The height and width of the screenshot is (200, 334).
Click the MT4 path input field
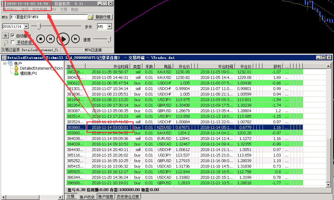(49, 17)
